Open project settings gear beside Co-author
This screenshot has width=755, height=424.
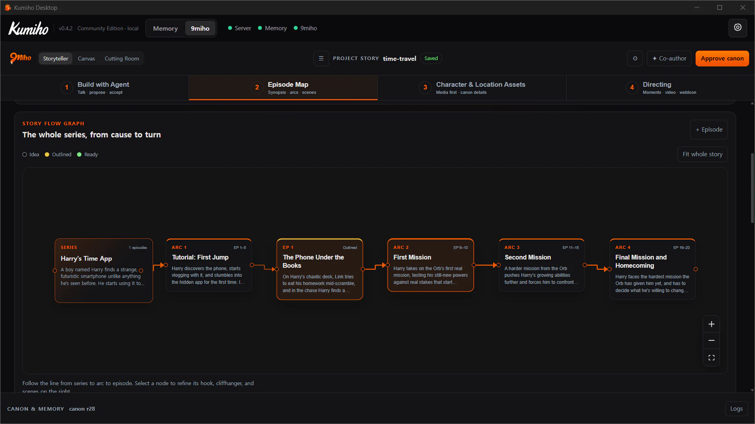point(635,58)
